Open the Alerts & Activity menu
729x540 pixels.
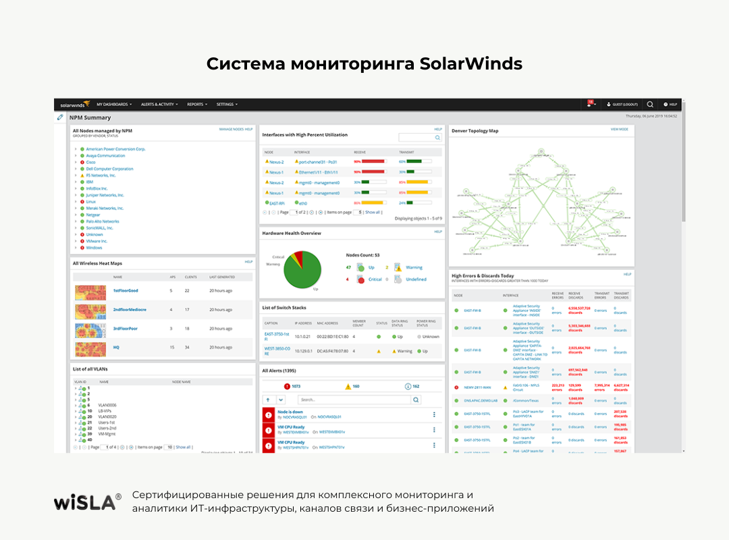159,105
